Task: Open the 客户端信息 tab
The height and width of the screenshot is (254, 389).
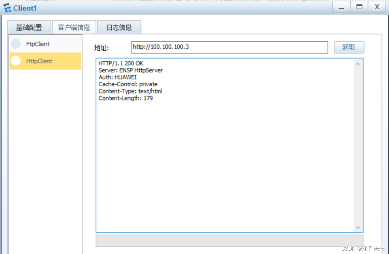Action: [x=74, y=27]
